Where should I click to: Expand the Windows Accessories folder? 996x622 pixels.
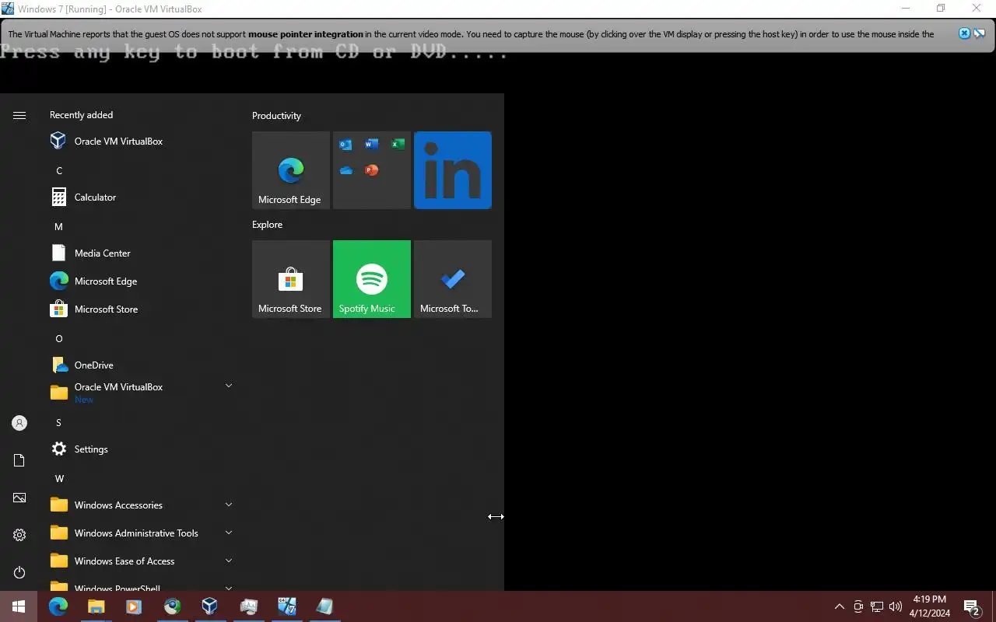140,505
